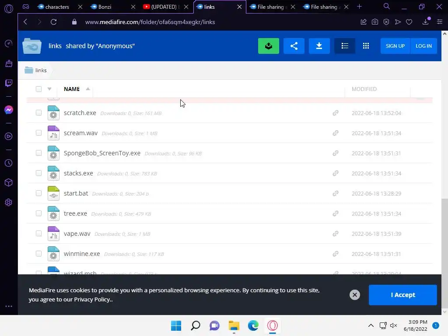This screenshot has height=336, width=448.
Task: Close the characters tab
Action: [80, 7]
